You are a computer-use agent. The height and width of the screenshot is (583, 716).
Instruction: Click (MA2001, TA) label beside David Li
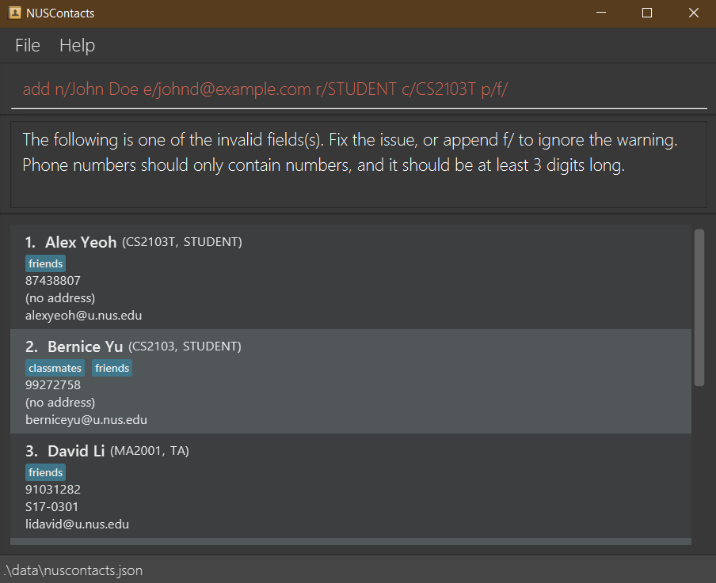(x=150, y=451)
